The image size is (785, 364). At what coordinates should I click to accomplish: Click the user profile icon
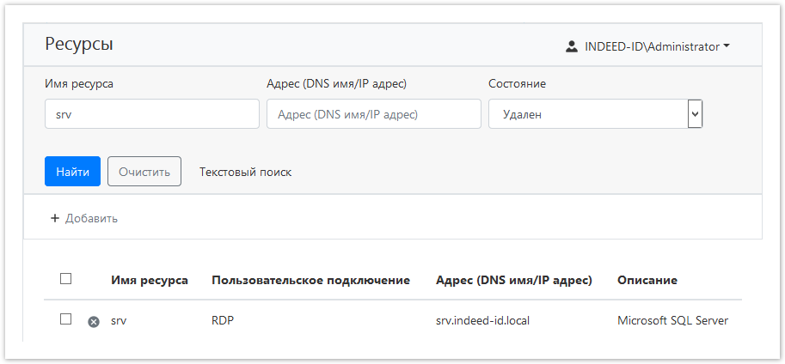point(572,47)
